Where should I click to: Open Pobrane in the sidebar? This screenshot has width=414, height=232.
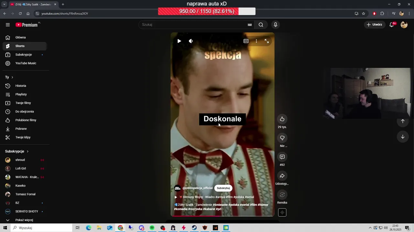pyautogui.click(x=24, y=129)
